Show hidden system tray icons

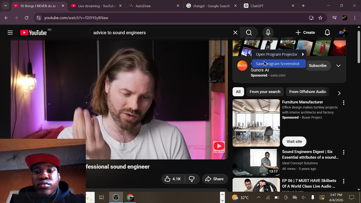pos(259,197)
